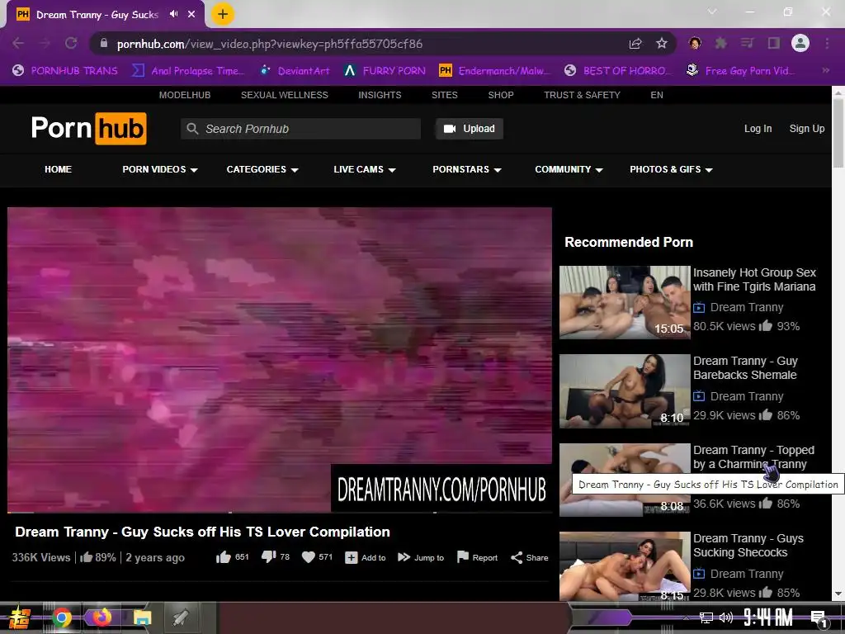
Task: Click the Add to plus icon
Action: tap(351, 557)
